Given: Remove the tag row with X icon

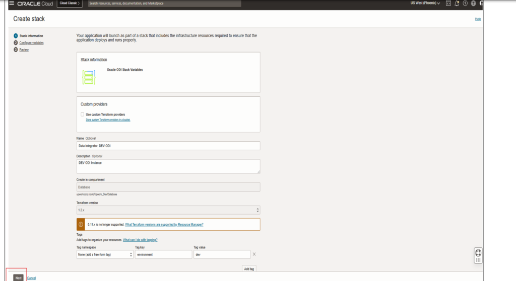Looking at the screenshot, I should click(253, 255).
